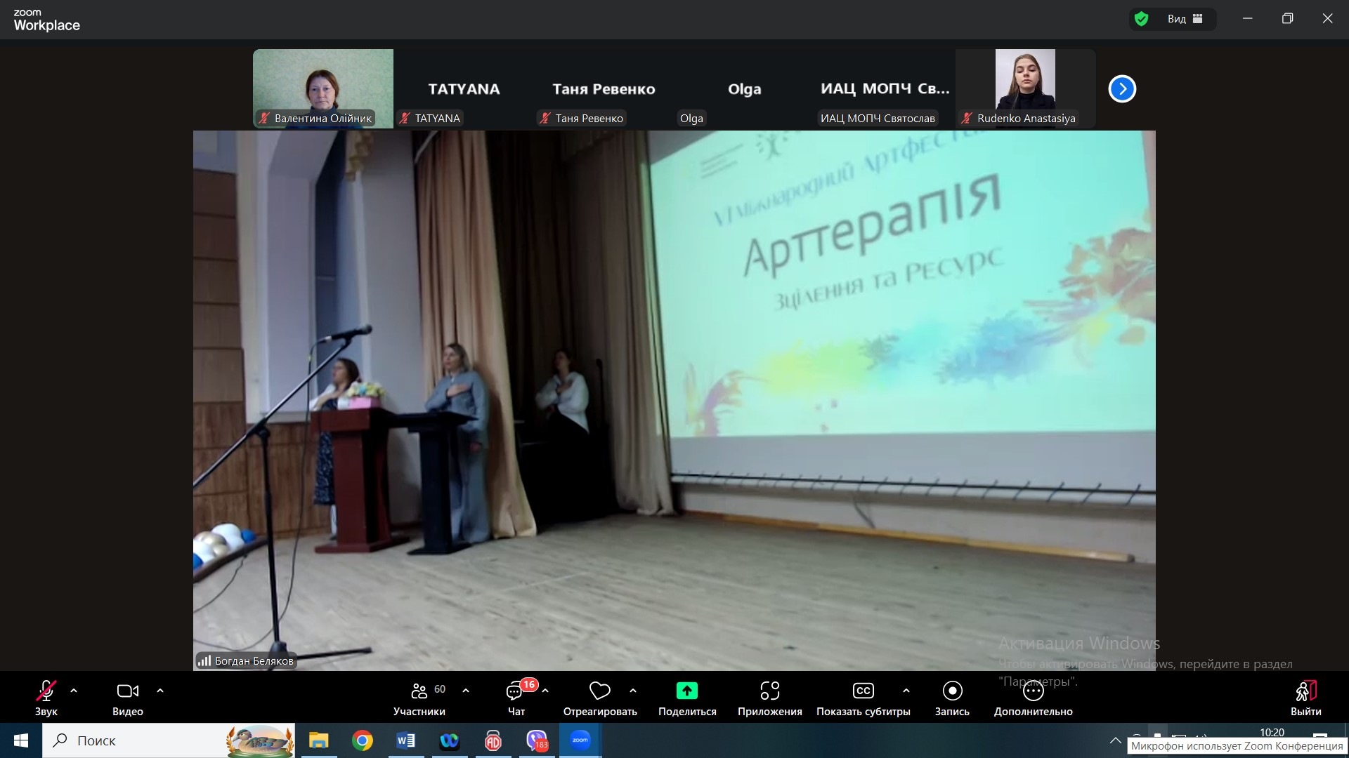Start recording with Запись button
The width and height of the screenshot is (1349, 758).
click(952, 691)
